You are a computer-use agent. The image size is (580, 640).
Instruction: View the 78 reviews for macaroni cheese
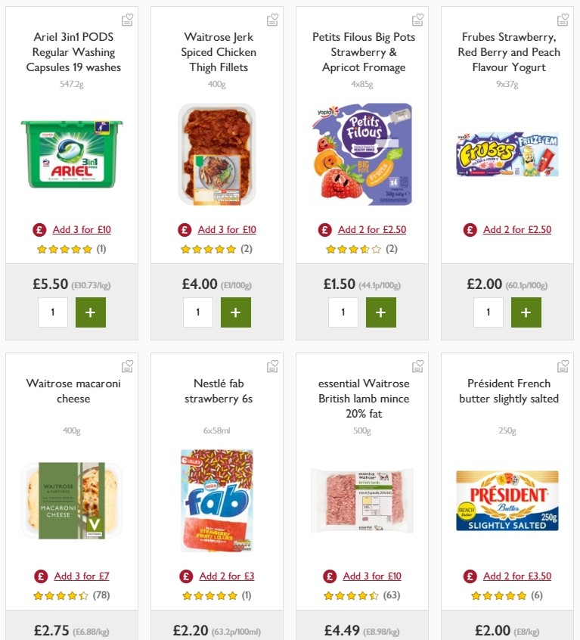pyautogui.click(x=100, y=595)
